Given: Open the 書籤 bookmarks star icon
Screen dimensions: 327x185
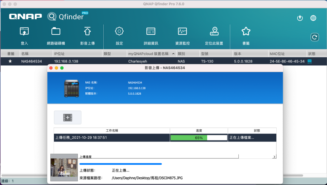Looking at the screenshot, I should pyautogui.click(x=246, y=32).
